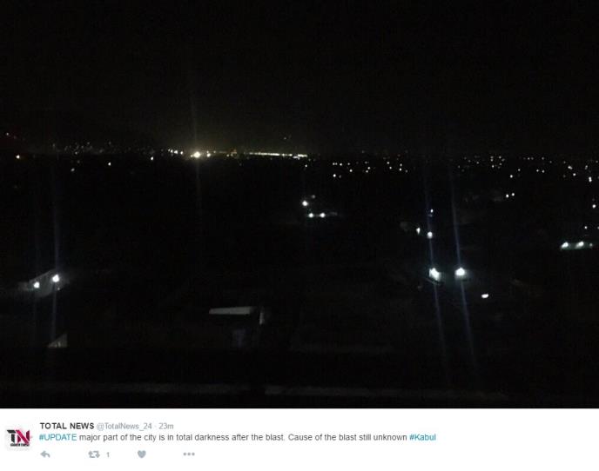Open the #Kabul hashtag
Viewport: 599px width, 471px height.
coord(422,437)
